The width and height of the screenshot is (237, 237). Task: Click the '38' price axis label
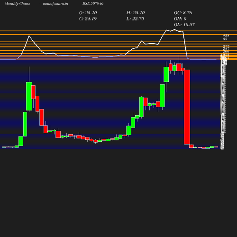click(x=225, y=39)
